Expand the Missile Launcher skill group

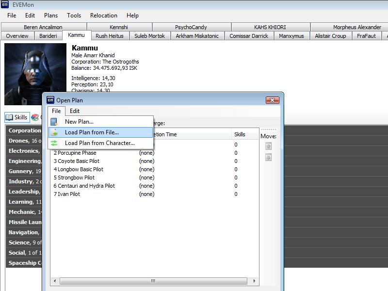(24, 222)
